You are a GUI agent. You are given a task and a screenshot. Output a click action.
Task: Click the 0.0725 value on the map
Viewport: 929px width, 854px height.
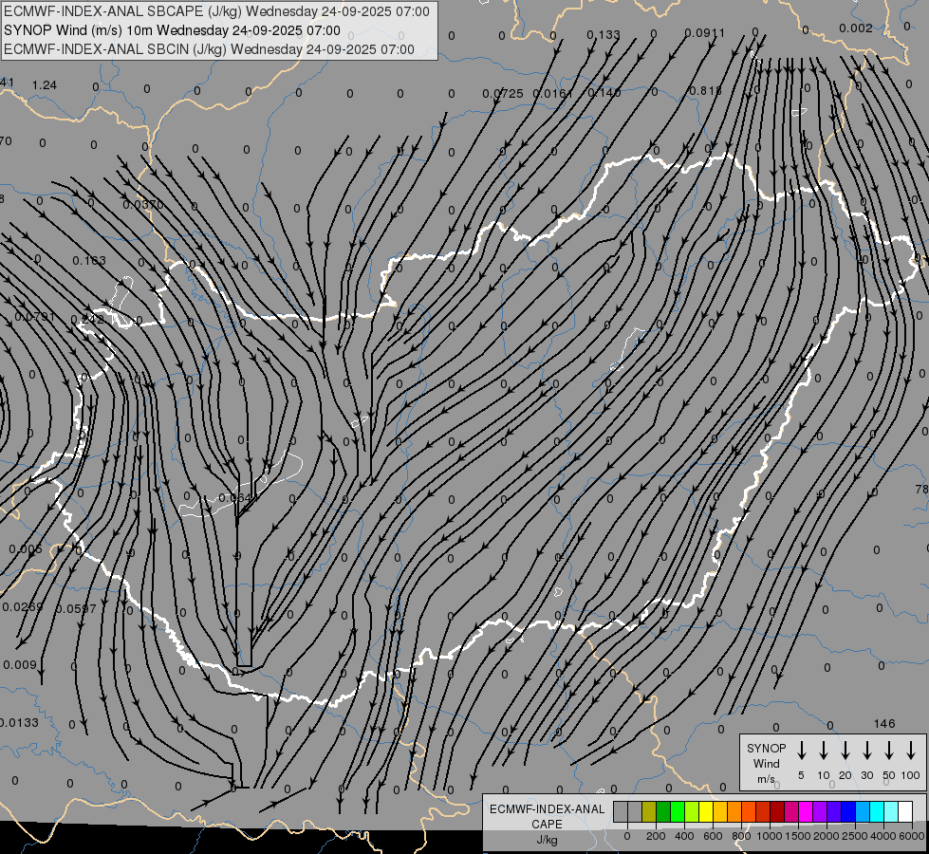502,94
